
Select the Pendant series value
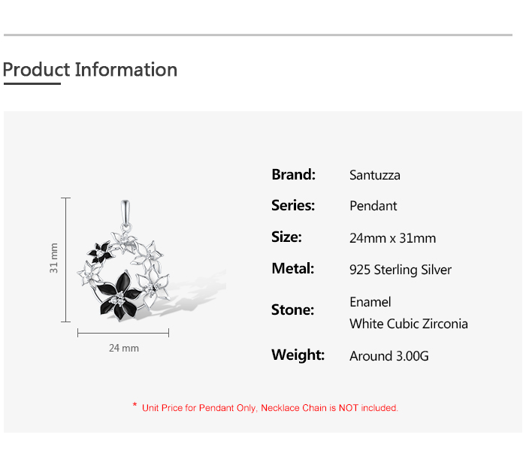373,206
